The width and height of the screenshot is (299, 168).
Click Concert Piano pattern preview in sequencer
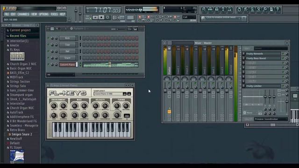pyautogui.click(x=111, y=64)
